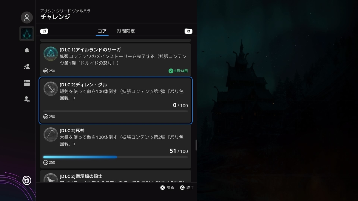Click the 死神 scythe badge icon
The width and height of the screenshot is (358, 201).
(51, 135)
